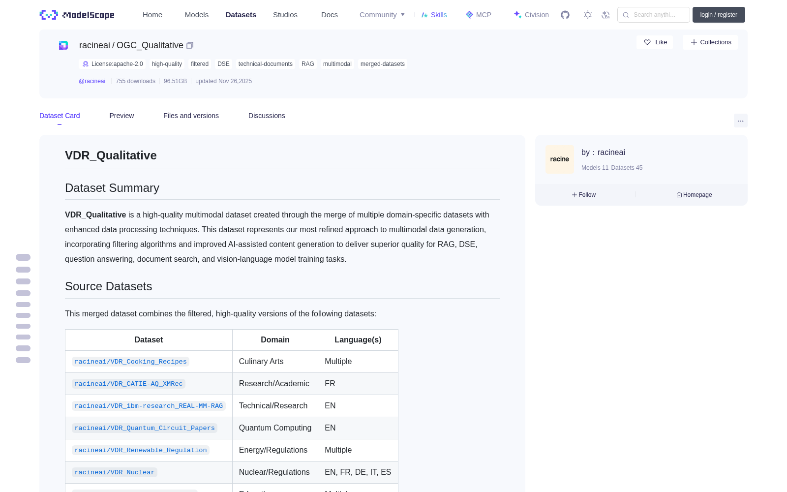The width and height of the screenshot is (787, 492).
Task: Click the 'Source Datasets' heading
Action: (x=109, y=286)
